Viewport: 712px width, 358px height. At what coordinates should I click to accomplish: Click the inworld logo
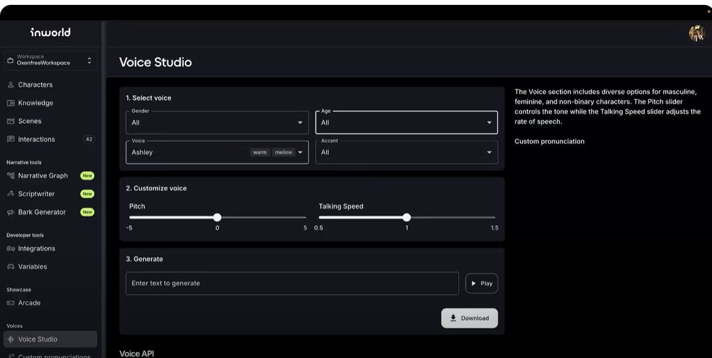point(51,32)
